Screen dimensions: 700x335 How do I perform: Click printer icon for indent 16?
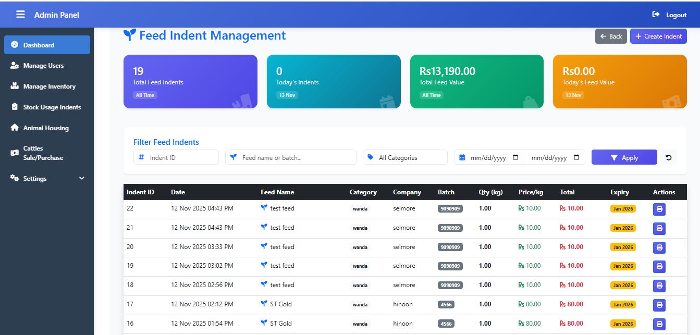tap(659, 324)
